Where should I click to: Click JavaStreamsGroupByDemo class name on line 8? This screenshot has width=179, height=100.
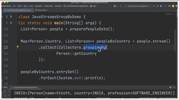pos(56,17)
